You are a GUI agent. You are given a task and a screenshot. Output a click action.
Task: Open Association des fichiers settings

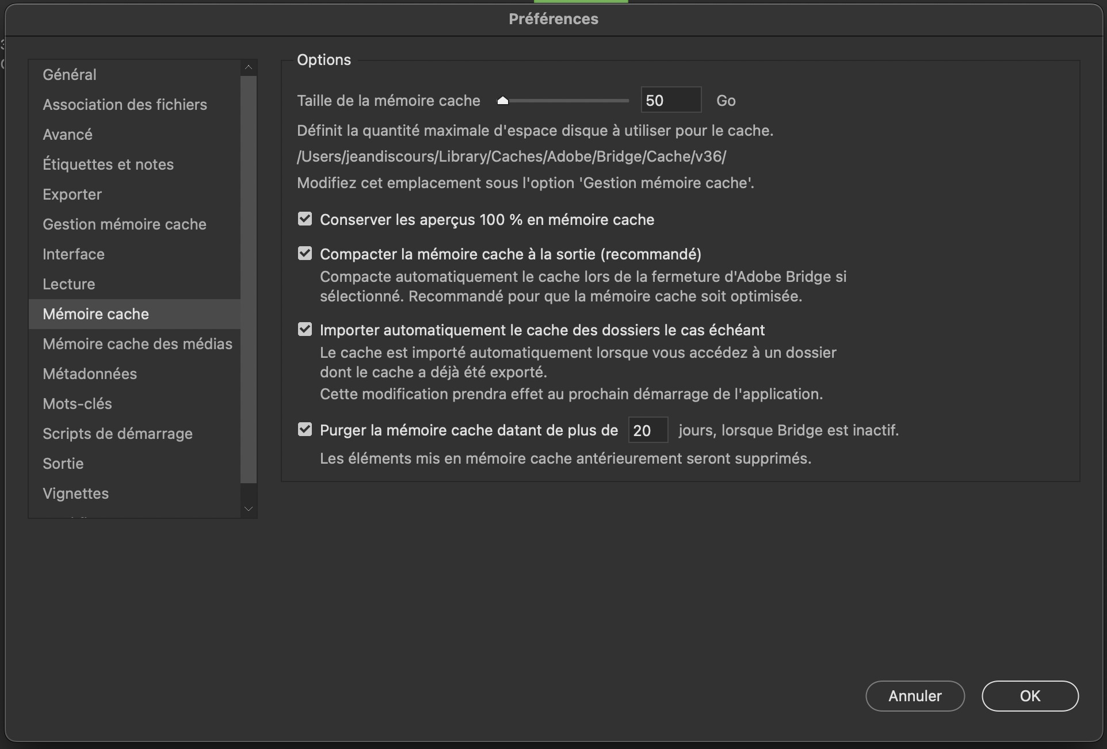coord(124,104)
